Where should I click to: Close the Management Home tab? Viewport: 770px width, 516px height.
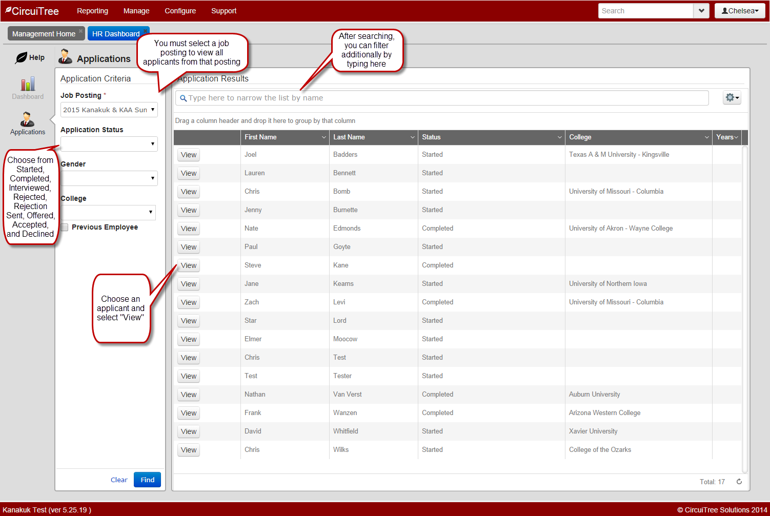pyautogui.click(x=80, y=31)
